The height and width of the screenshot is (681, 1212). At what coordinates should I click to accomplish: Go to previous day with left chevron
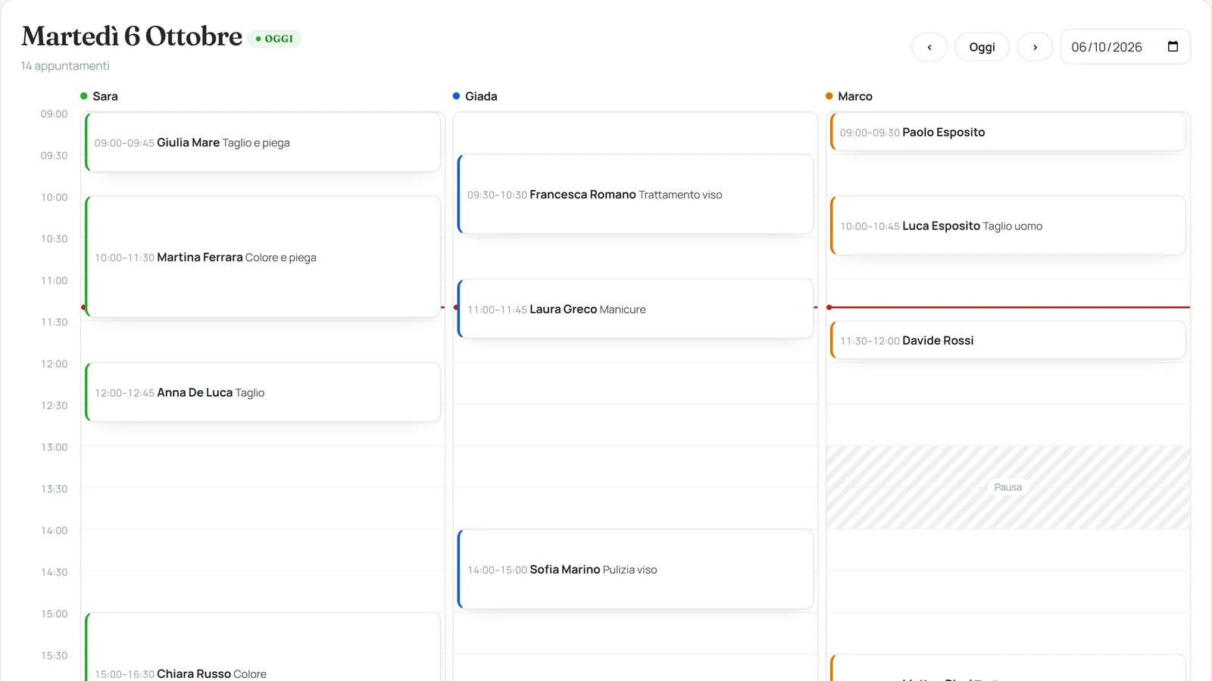(x=929, y=47)
